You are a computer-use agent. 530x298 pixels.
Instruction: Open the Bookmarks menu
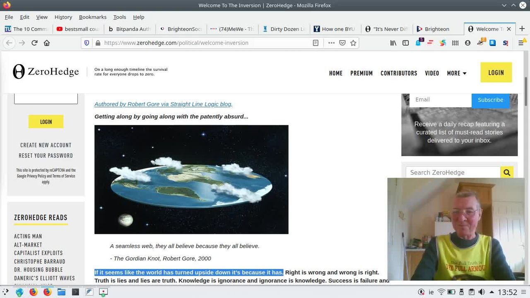tap(92, 17)
